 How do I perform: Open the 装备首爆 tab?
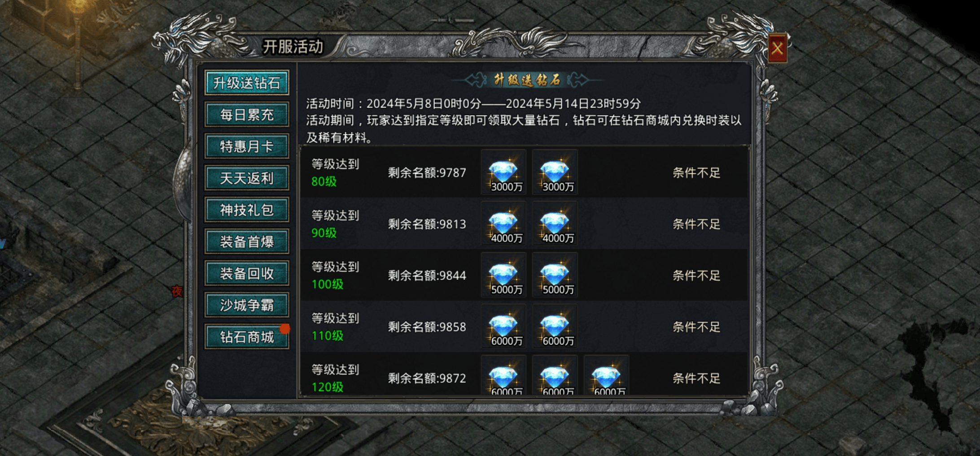pos(247,241)
